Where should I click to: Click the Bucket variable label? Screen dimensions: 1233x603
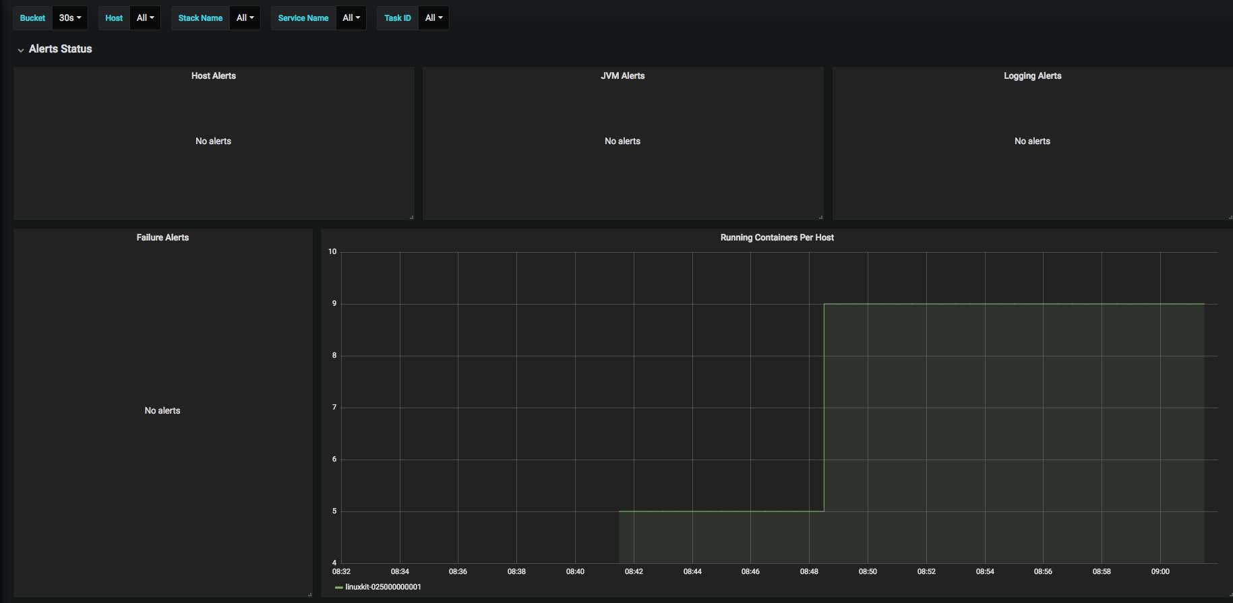32,18
